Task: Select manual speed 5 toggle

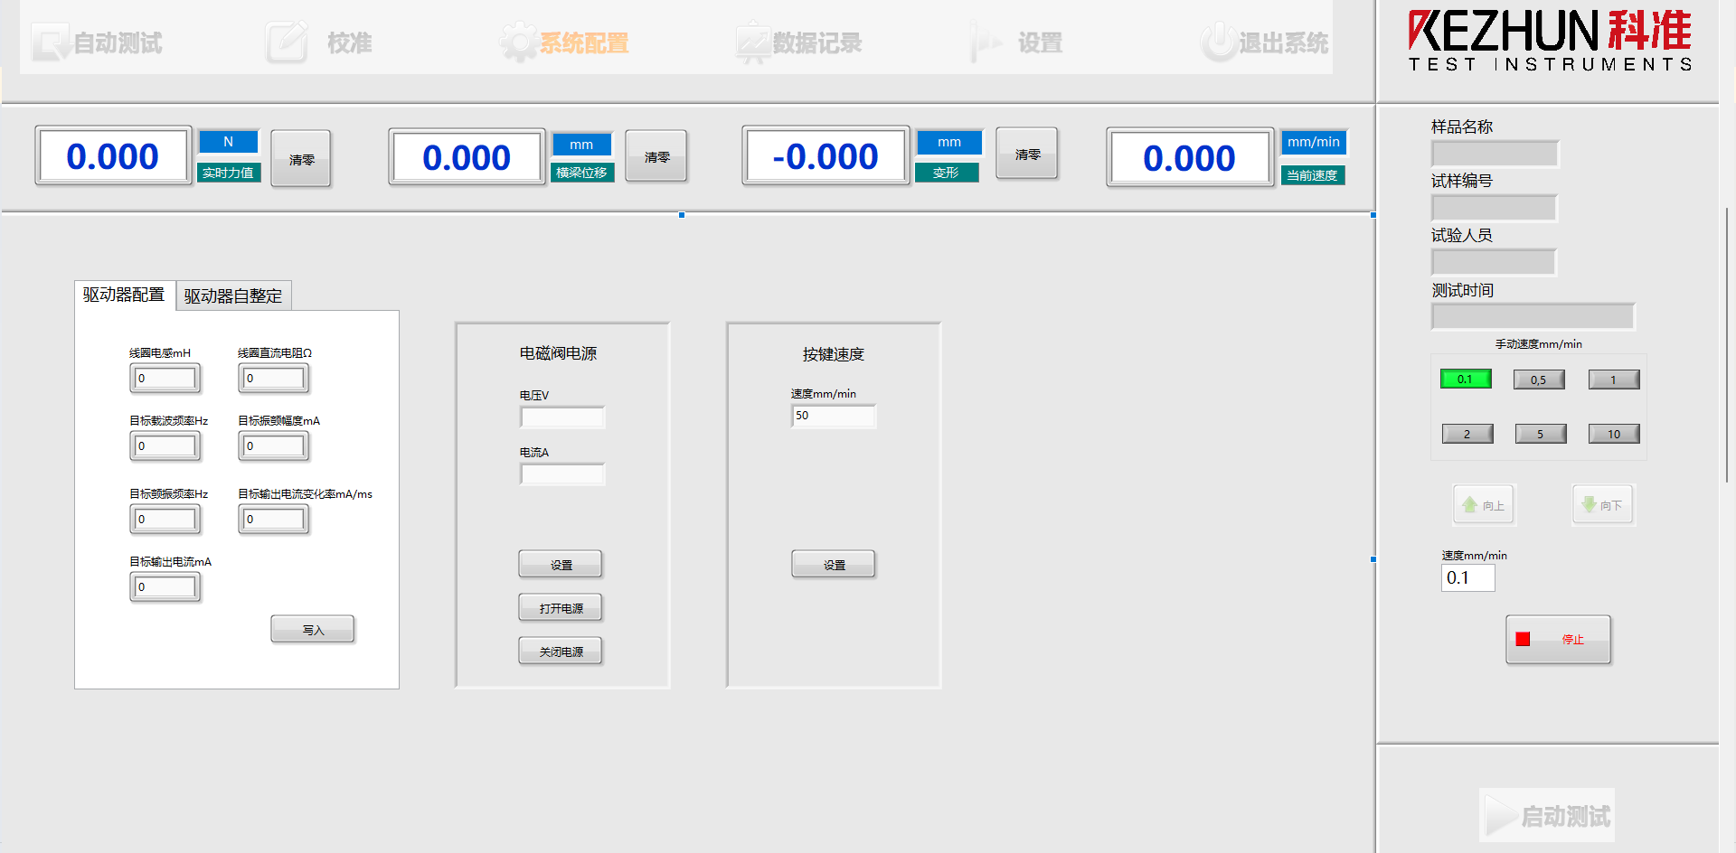Action: [x=1541, y=434]
